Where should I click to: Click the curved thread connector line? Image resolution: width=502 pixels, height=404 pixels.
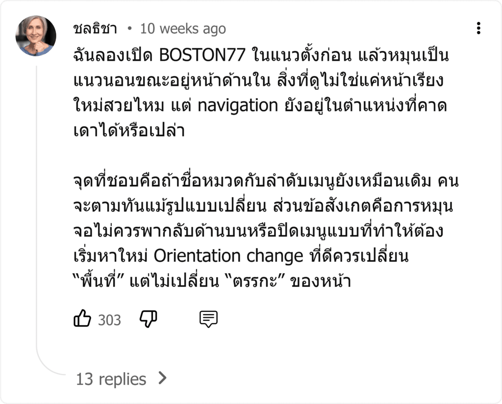coord(48,362)
